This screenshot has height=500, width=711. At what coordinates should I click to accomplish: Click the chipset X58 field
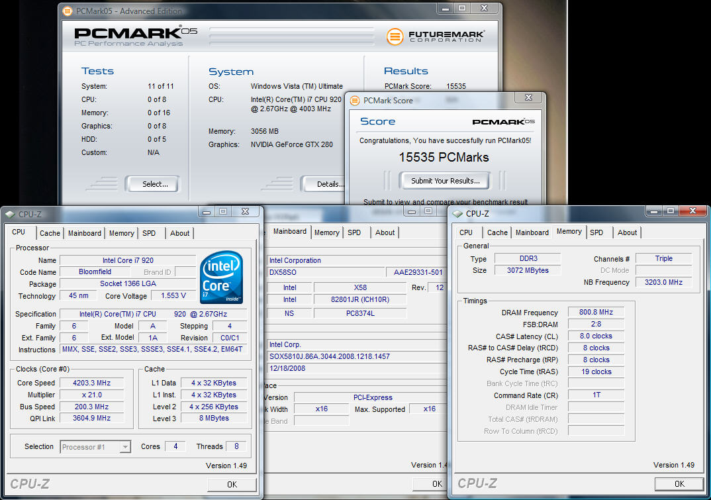[x=360, y=287]
